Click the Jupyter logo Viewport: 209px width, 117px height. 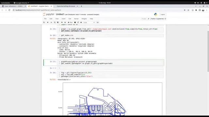coord(49,14)
